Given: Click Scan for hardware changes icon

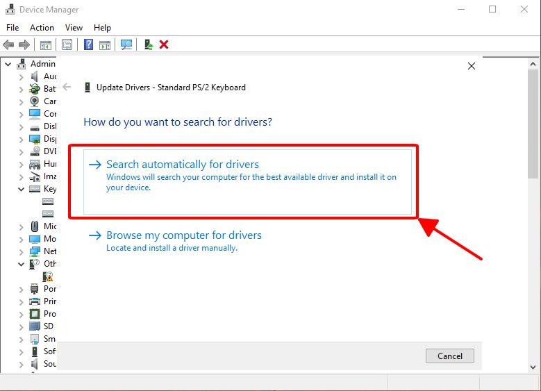Looking at the screenshot, I should click(x=126, y=44).
